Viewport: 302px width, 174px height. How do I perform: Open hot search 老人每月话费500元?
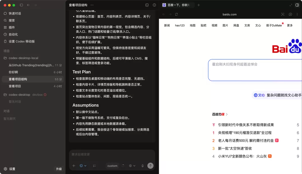(246, 141)
